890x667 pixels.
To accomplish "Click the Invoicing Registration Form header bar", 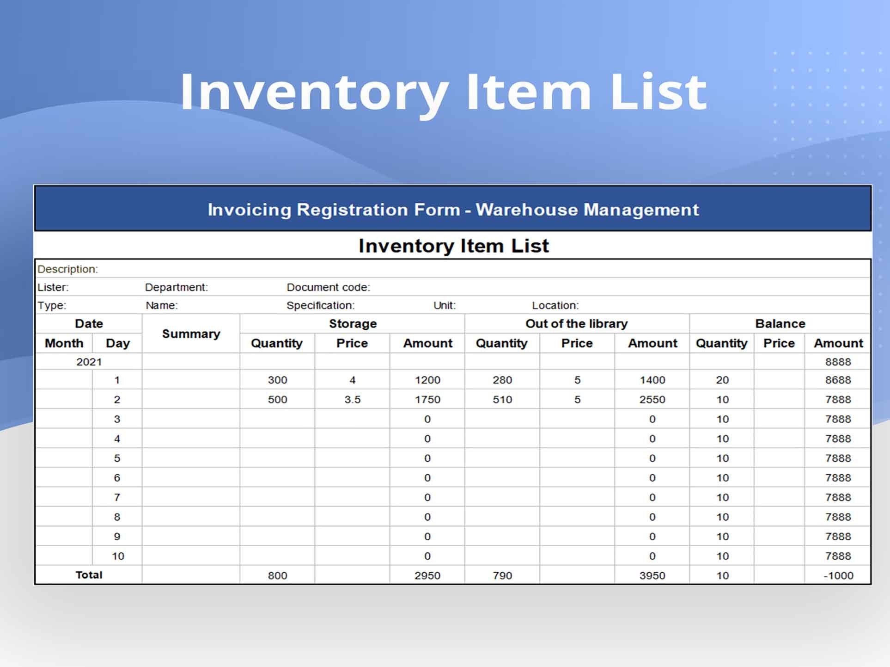I will (453, 210).
